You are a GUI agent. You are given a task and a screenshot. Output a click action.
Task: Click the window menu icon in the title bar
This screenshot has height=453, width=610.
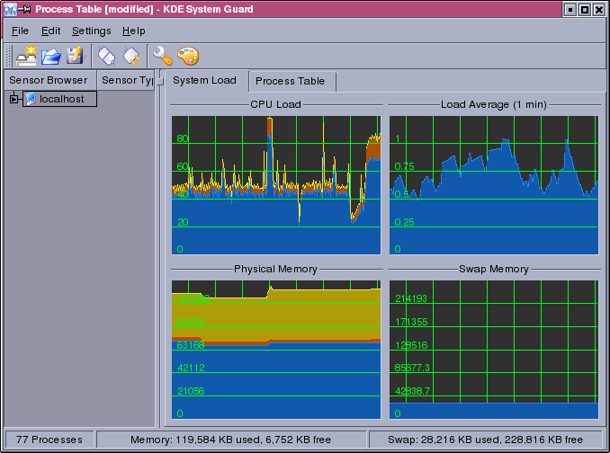click(11, 9)
